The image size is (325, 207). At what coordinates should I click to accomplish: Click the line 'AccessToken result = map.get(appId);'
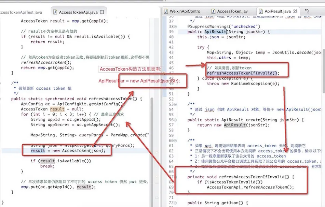point(65,21)
